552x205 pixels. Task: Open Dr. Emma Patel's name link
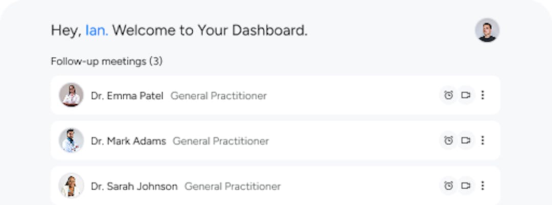(x=127, y=96)
